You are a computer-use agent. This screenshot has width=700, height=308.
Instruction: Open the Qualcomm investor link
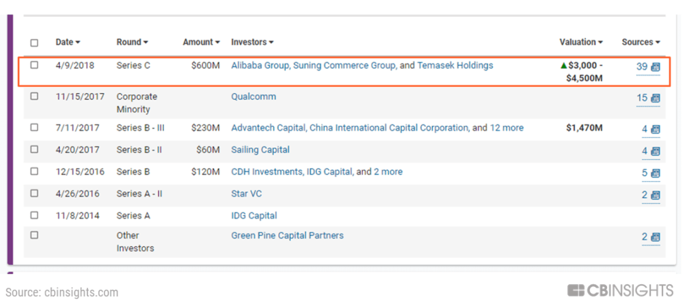coord(254,97)
